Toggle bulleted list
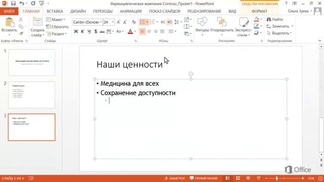Screen dimensions: 324x182 click(142, 22)
